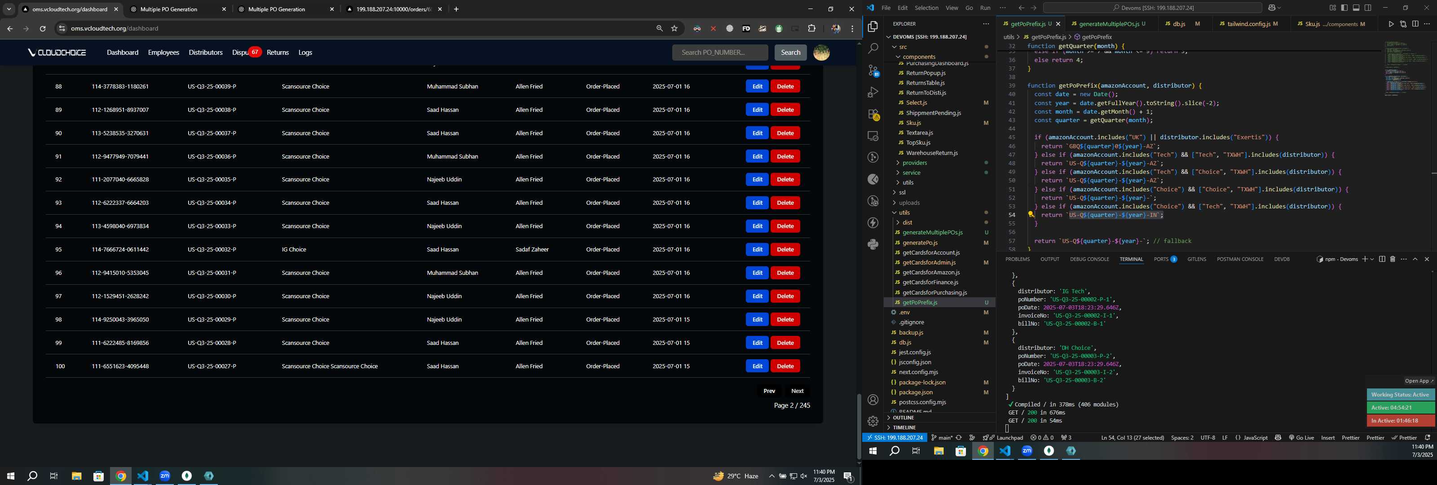Open Thunder Client lightning icon
Screen dimensions: 1437x485
pyautogui.click(x=873, y=223)
